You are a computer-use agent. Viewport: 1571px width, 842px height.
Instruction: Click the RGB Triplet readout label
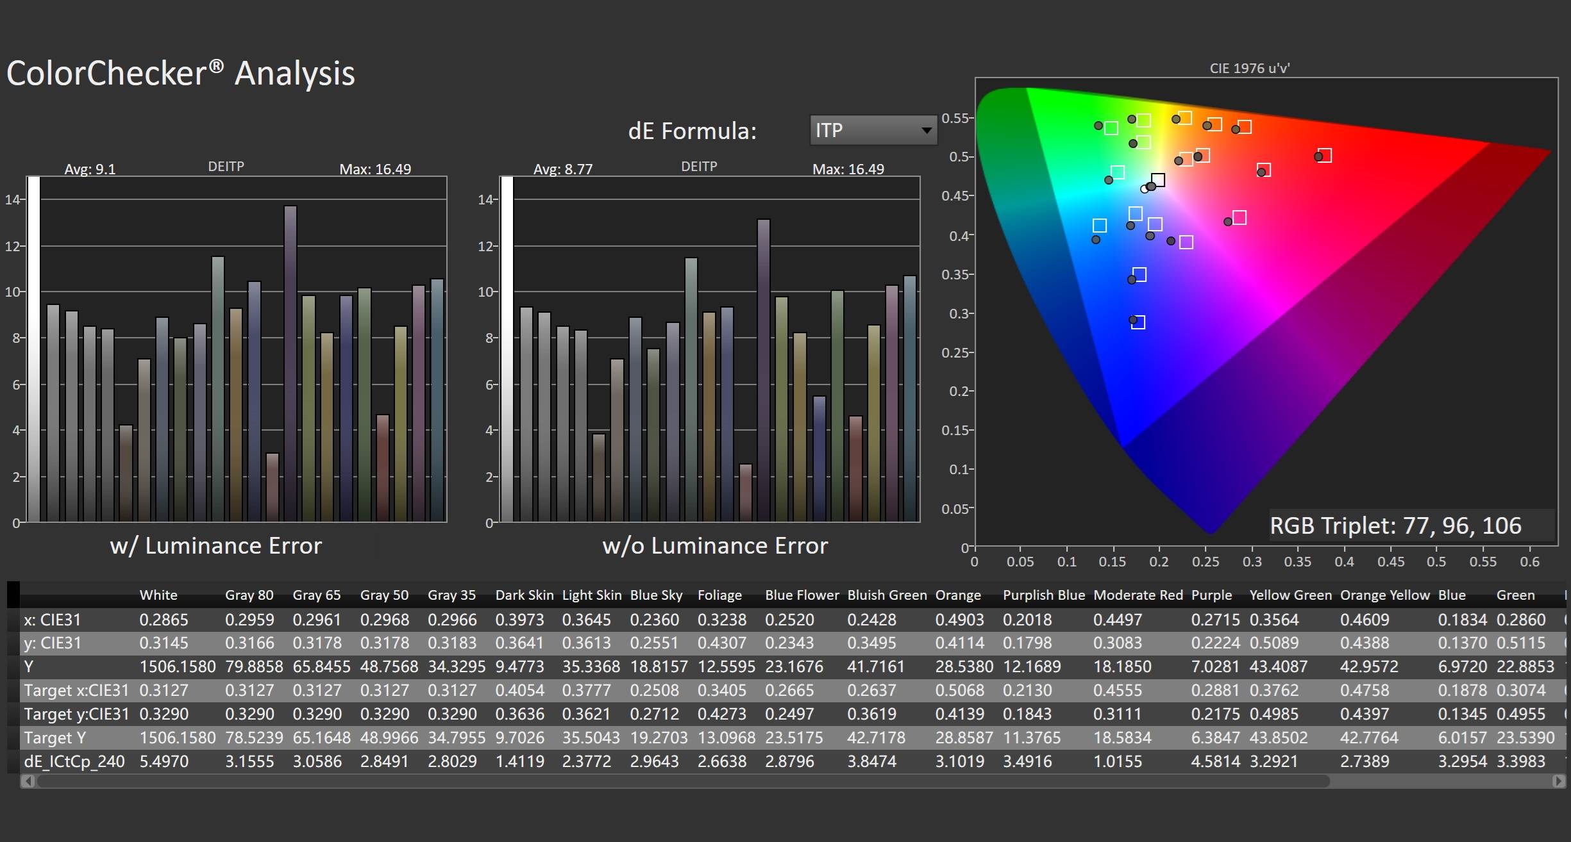point(1395,525)
